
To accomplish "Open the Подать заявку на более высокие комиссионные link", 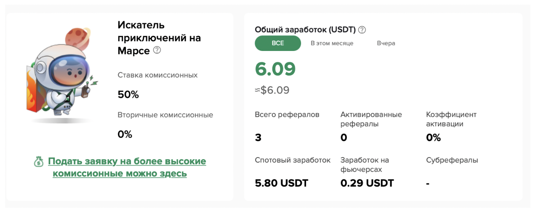I will point(127,167).
